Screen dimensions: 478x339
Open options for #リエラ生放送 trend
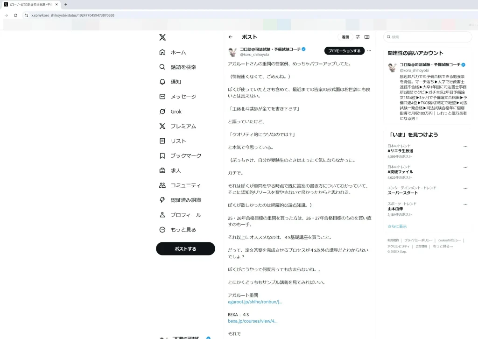465,147
